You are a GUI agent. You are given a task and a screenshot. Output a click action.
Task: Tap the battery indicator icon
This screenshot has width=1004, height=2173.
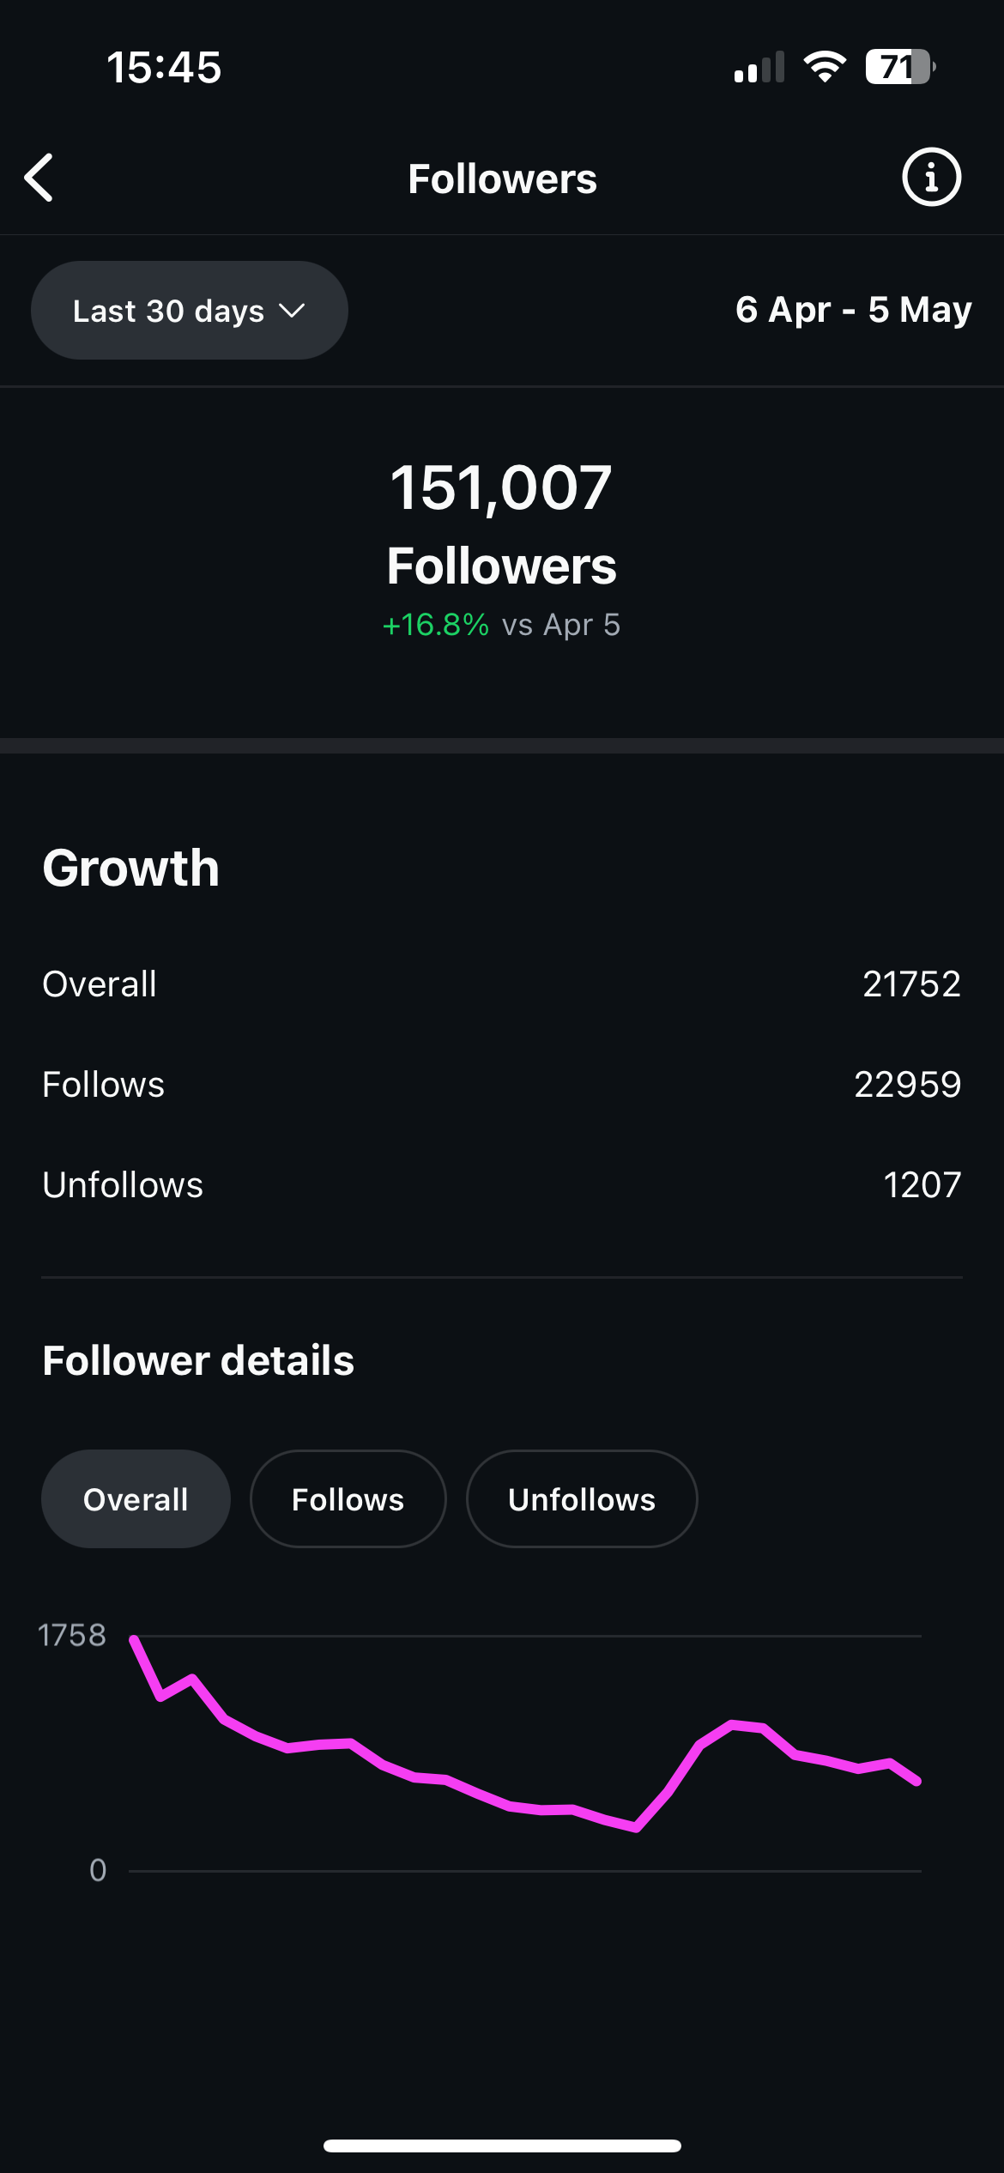tap(898, 67)
